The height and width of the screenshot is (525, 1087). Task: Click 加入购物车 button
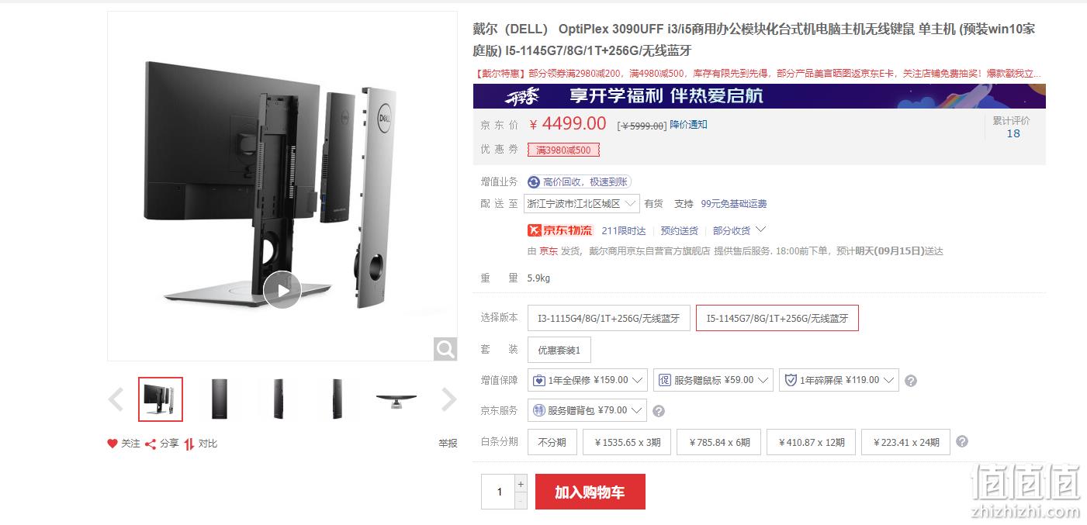pos(590,492)
